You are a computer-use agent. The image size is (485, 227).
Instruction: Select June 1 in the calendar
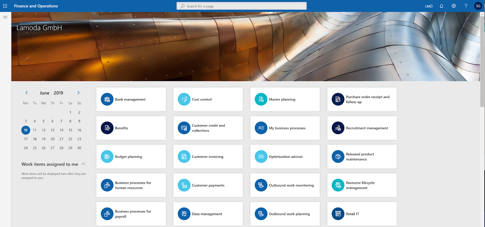coord(70,112)
